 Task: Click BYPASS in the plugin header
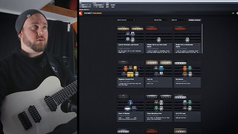pos(113,5)
